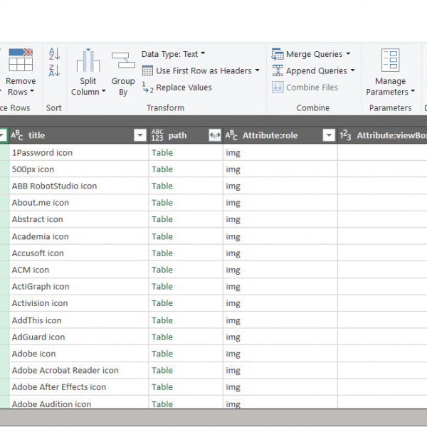This screenshot has width=427, height=427.
Task: Click the Group By icon
Action: (x=123, y=60)
